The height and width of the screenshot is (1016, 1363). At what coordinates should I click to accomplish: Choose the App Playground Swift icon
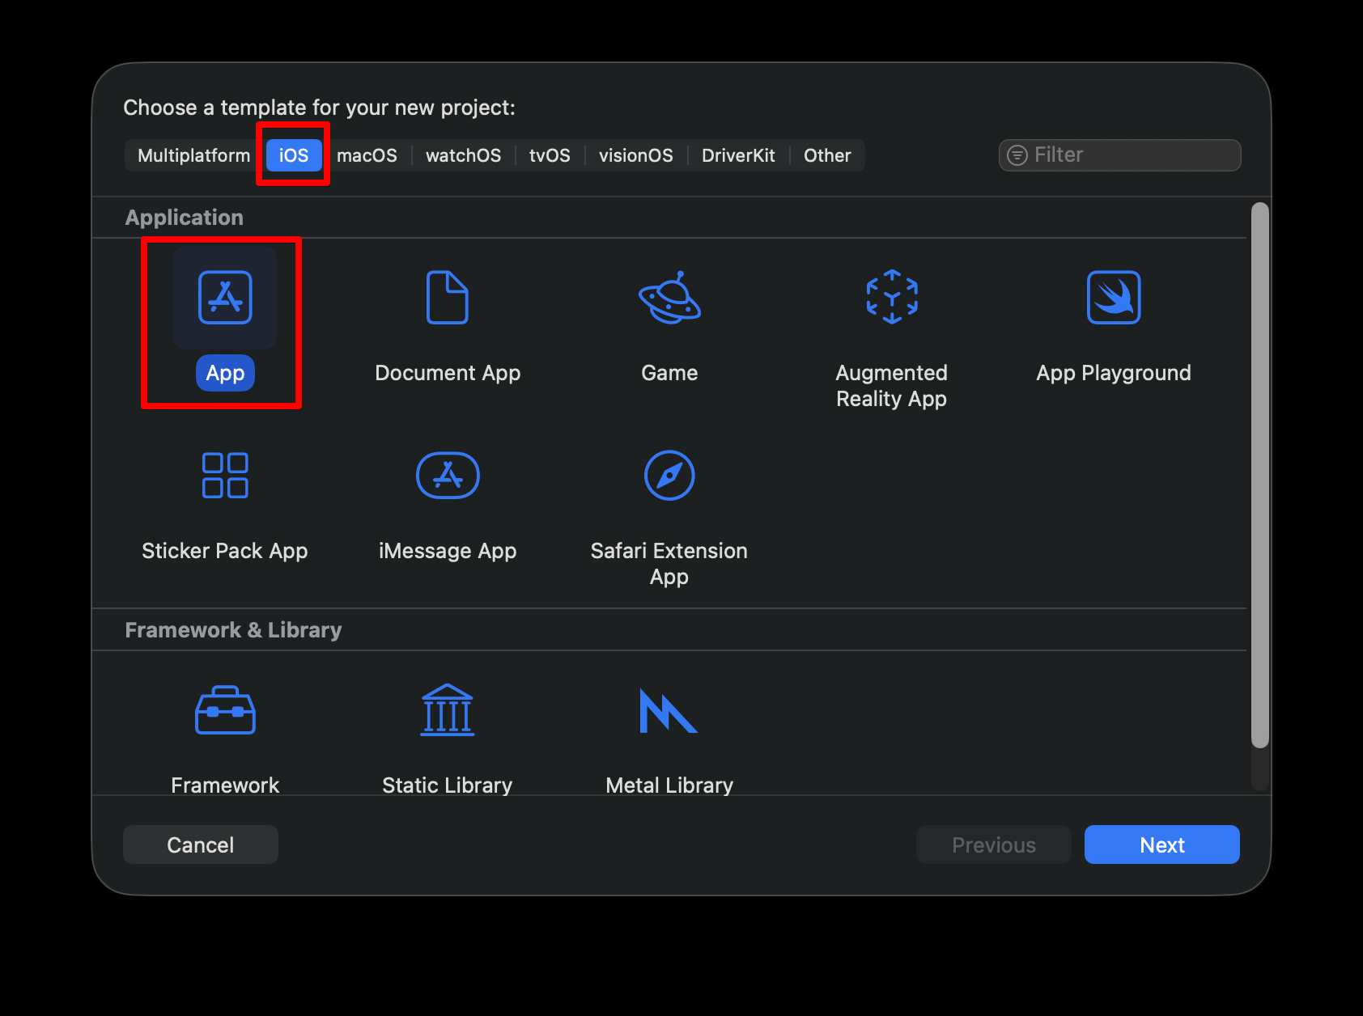coord(1114,298)
